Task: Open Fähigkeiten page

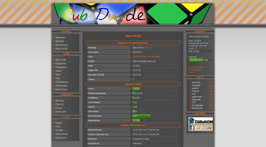Action: (61, 67)
